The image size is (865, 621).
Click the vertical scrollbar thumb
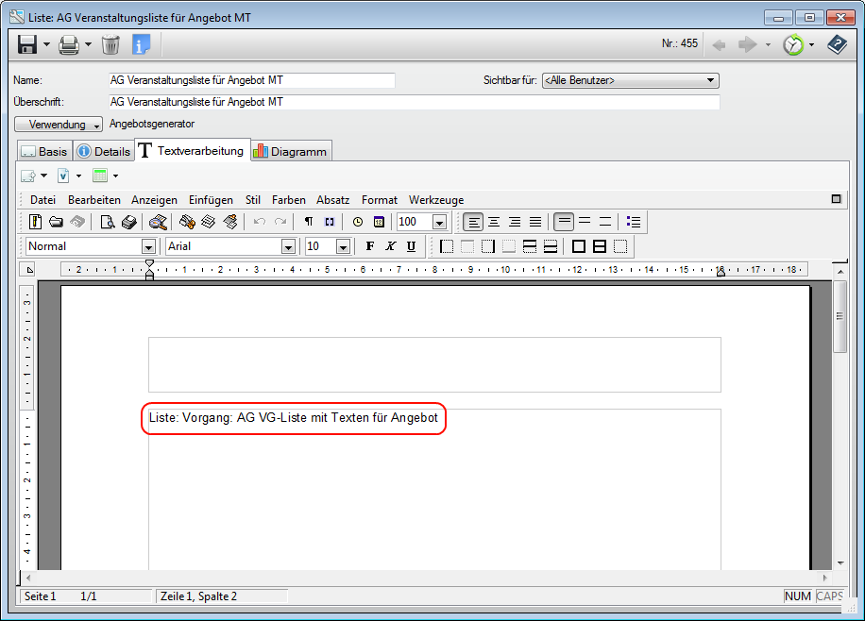(x=840, y=327)
